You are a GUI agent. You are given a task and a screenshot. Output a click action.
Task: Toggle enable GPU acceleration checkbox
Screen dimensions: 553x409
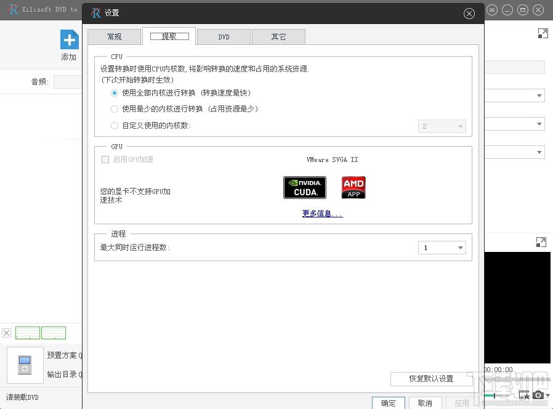(105, 160)
